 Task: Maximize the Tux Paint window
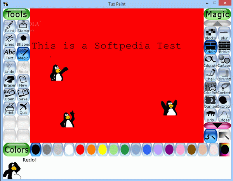point(215,3)
